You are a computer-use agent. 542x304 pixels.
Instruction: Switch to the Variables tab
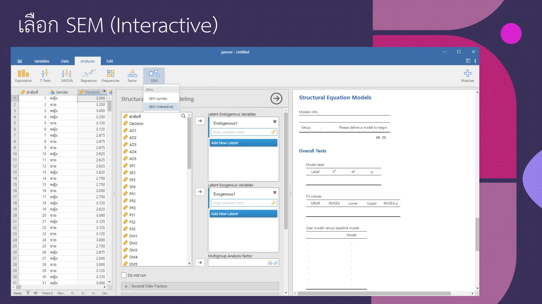pos(42,61)
